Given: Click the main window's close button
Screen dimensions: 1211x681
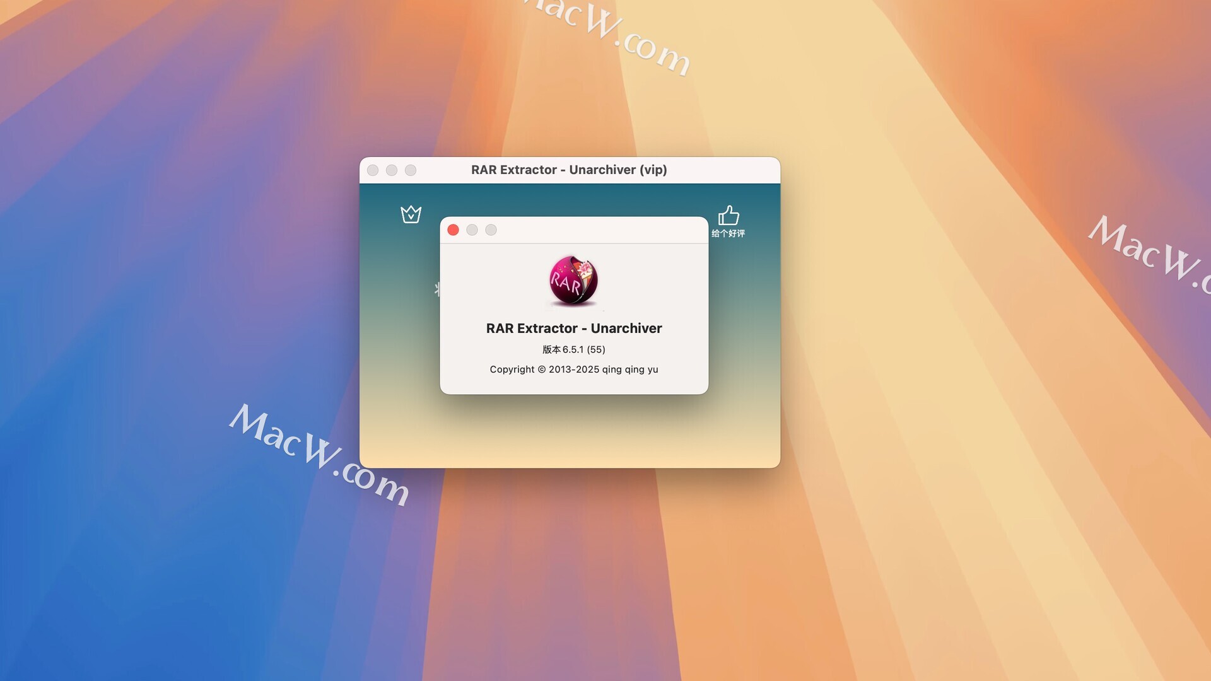Looking at the screenshot, I should [373, 170].
